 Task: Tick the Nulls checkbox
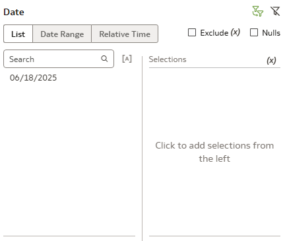pos(254,32)
